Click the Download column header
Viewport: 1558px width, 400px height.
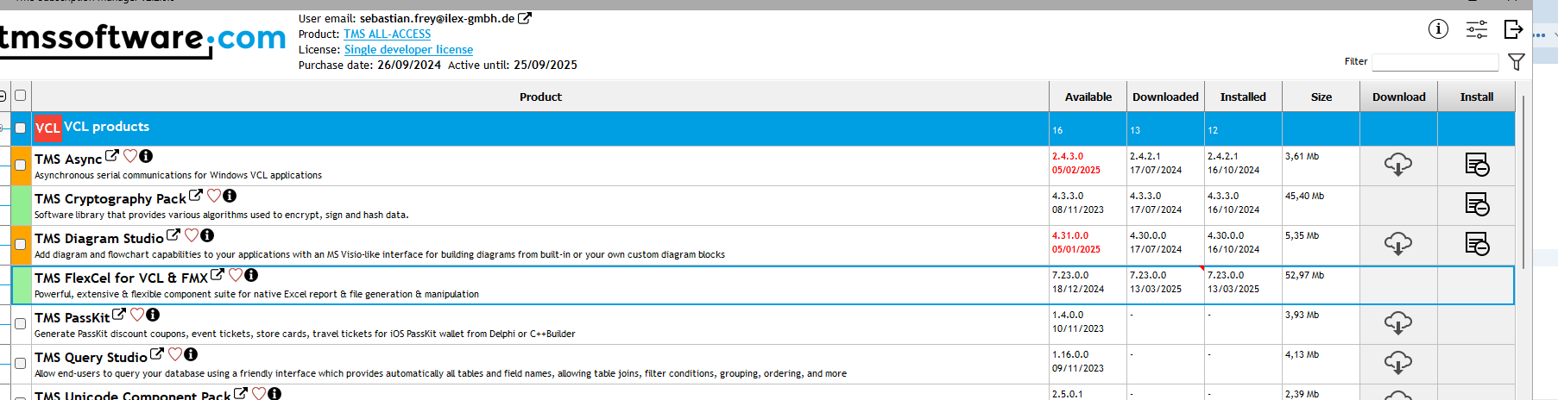point(1398,97)
